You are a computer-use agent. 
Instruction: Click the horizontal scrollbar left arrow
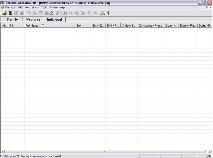(3, 151)
